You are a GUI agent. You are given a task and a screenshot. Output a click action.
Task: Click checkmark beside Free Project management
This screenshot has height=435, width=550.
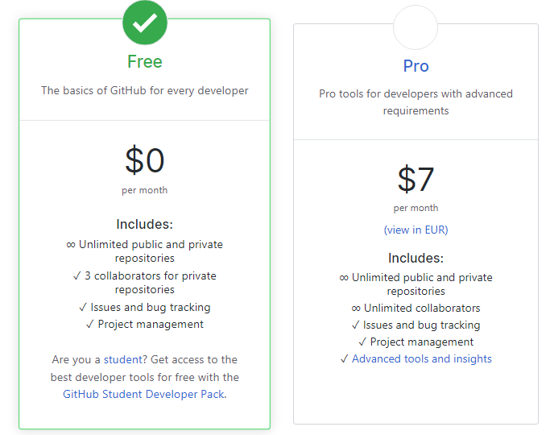coord(90,324)
